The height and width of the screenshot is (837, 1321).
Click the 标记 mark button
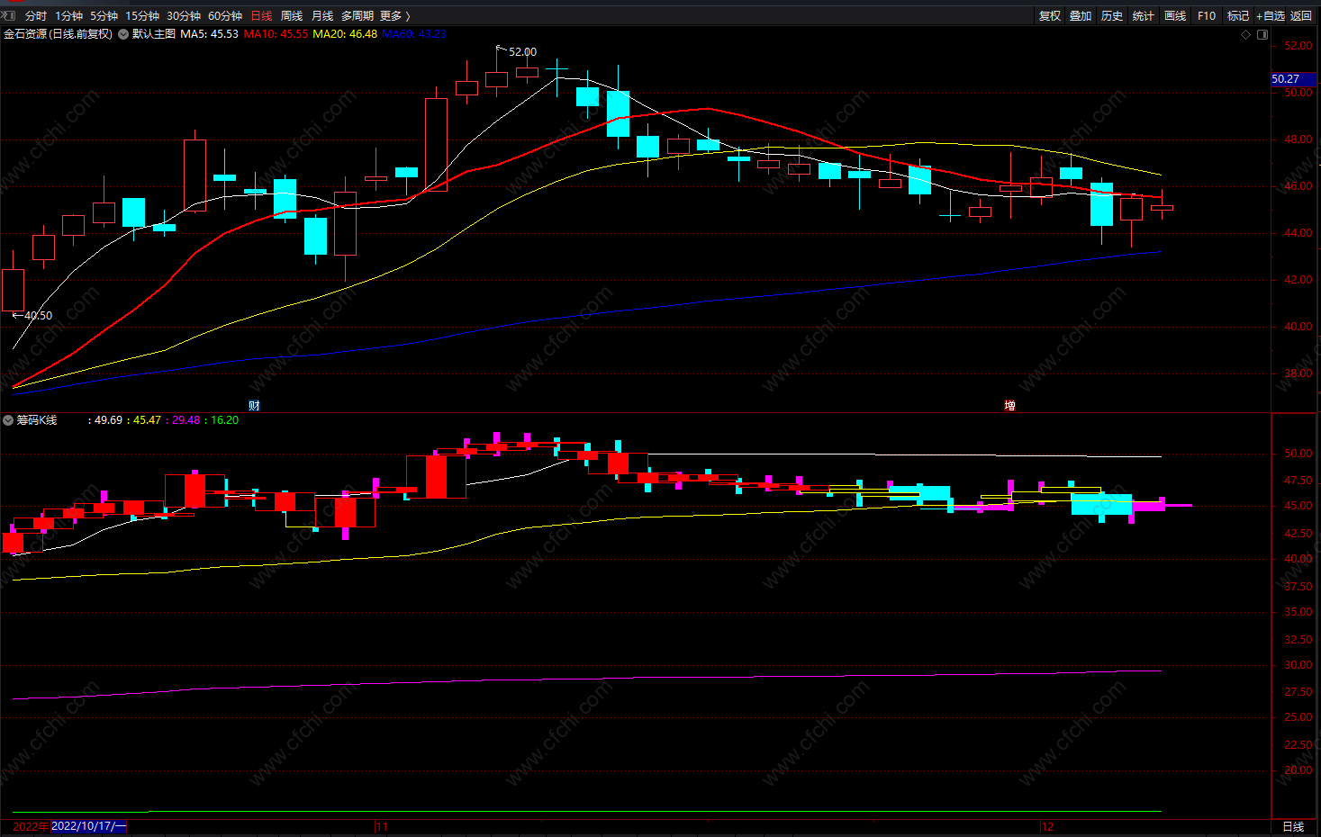tap(1238, 15)
